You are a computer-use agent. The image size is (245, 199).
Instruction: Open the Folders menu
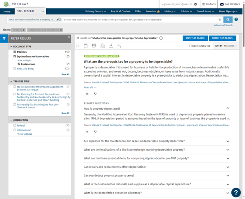pyautogui.click(x=186, y=11)
